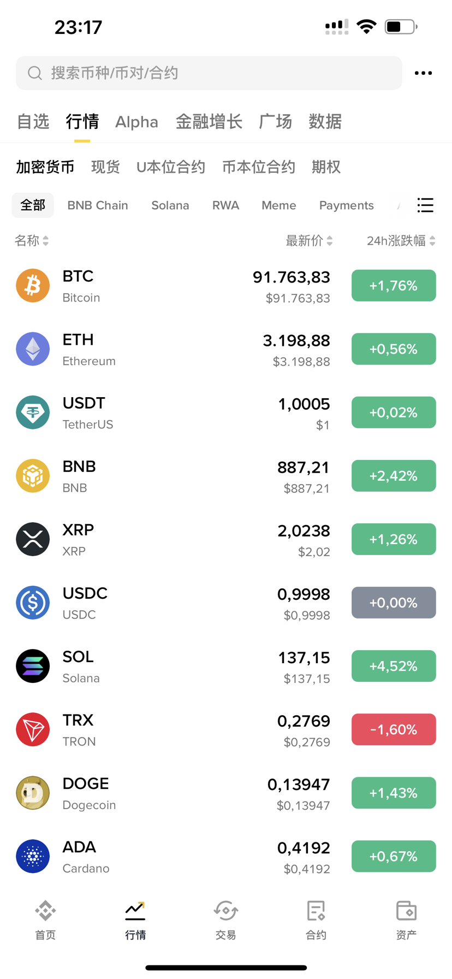Open the 合约 futures icon

coord(316,919)
